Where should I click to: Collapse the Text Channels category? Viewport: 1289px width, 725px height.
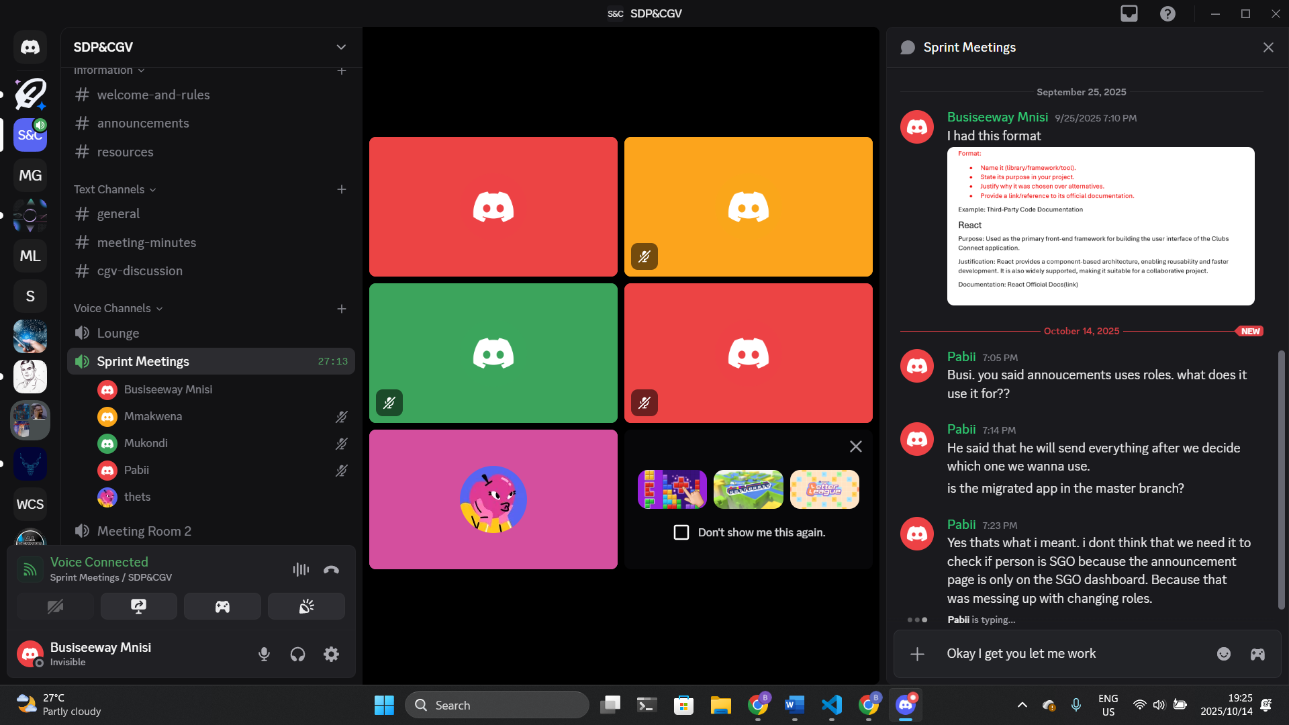(x=115, y=189)
